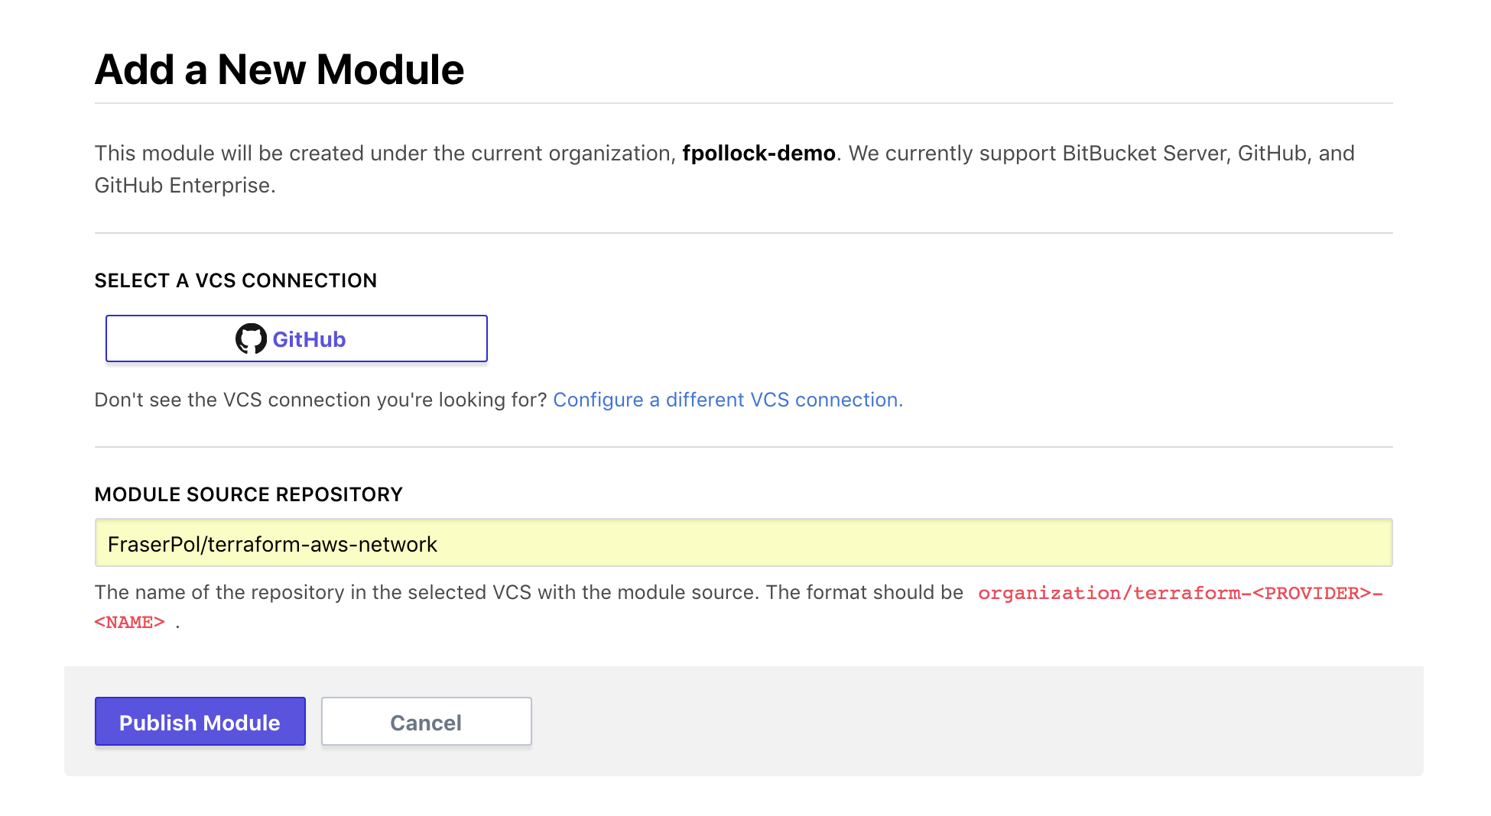This screenshot has height=816, width=1491.
Task: Click the MODULE SOURCE REPOSITORY label
Action: 248,494
